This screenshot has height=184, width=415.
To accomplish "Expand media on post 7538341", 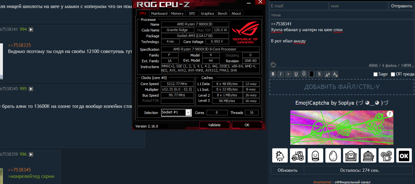I will (31, 30).
